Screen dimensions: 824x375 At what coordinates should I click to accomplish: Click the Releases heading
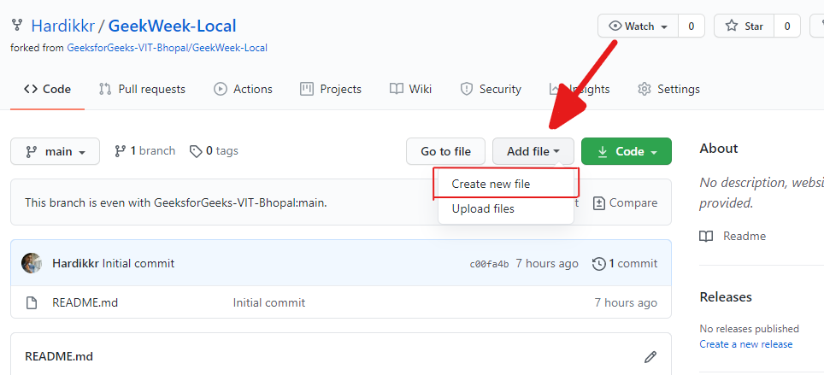point(726,296)
